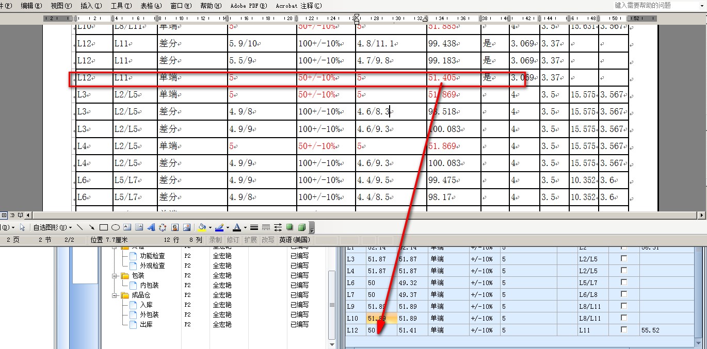Screen dimensions: 707x349
Task: Select the Arrow drawing tool
Action: pyautogui.click(x=91, y=227)
